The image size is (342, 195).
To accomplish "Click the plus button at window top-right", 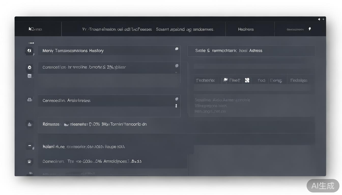I will 323,19.
